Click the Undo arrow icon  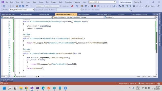pos(27,6)
